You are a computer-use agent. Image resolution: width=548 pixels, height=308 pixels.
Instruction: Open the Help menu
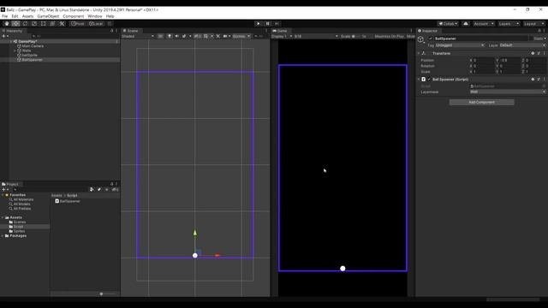click(110, 16)
